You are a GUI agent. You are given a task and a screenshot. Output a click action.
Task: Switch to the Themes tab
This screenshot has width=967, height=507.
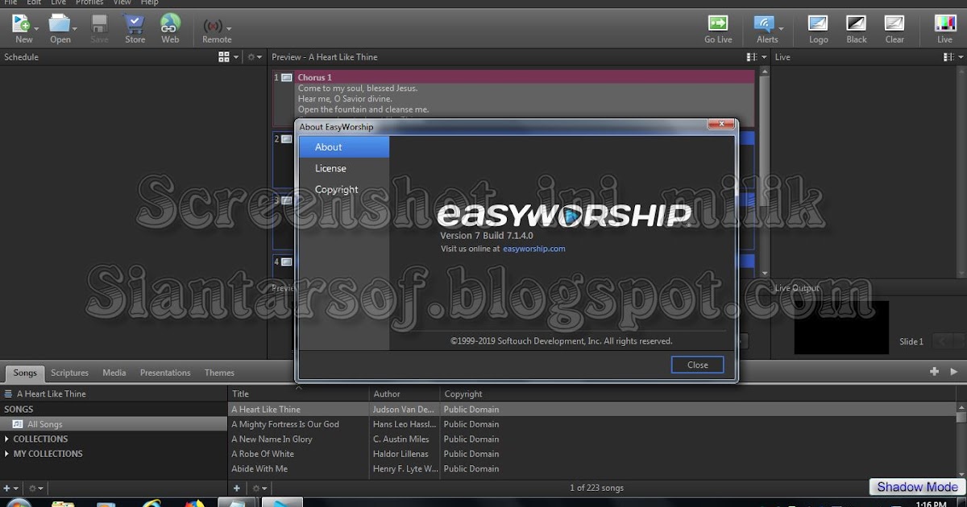[219, 373]
